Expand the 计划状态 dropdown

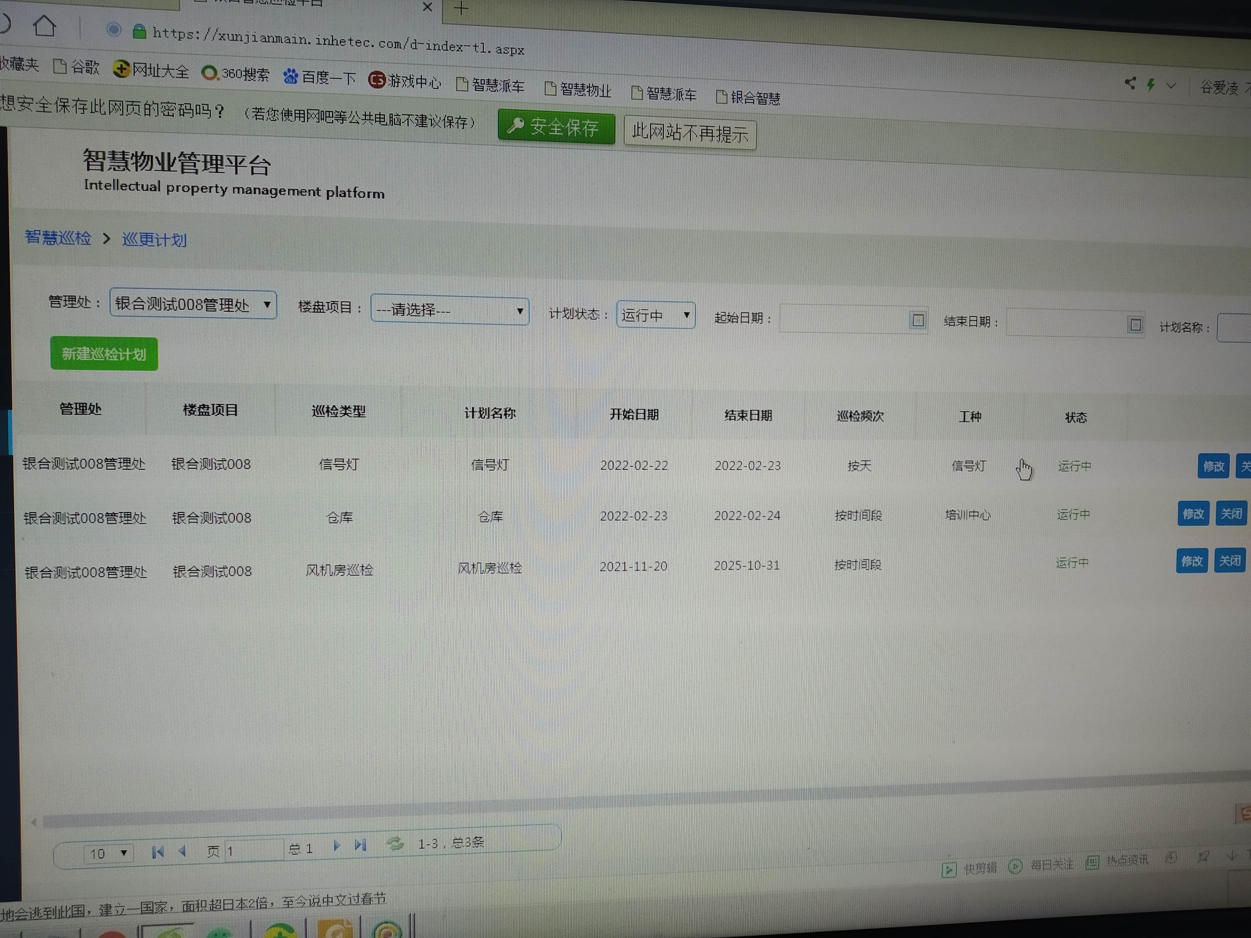click(656, 315)
